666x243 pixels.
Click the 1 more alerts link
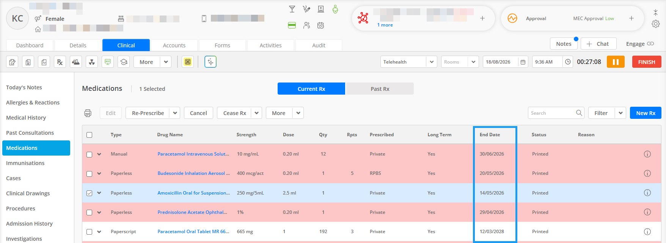[x=385, y=25]
